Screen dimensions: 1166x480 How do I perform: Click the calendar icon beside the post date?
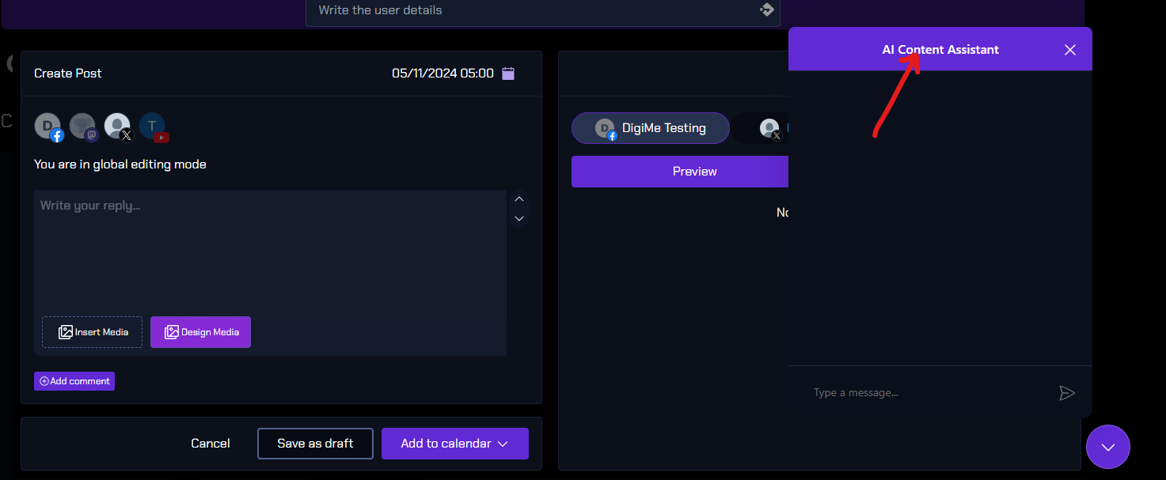[508, 74]
